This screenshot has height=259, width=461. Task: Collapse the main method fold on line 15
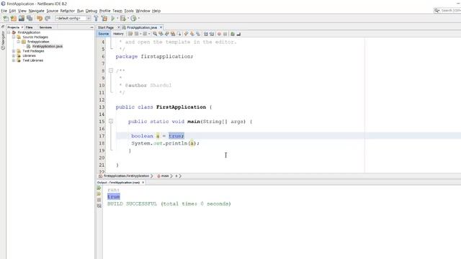(x=111, y=121)
